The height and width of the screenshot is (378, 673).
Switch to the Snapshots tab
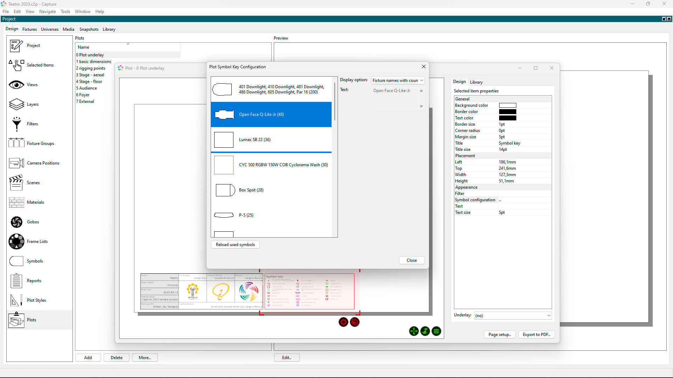tap(89, 29)
